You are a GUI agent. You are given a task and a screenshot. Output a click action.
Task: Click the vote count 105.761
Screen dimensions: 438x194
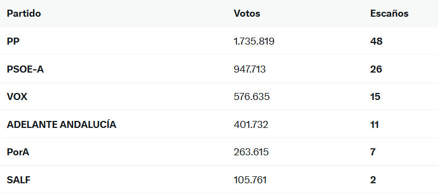click(250, 180)
